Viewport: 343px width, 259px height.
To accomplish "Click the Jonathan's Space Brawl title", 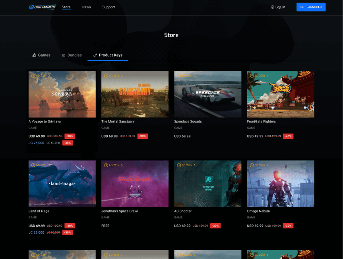I will (x=120, y=211).
